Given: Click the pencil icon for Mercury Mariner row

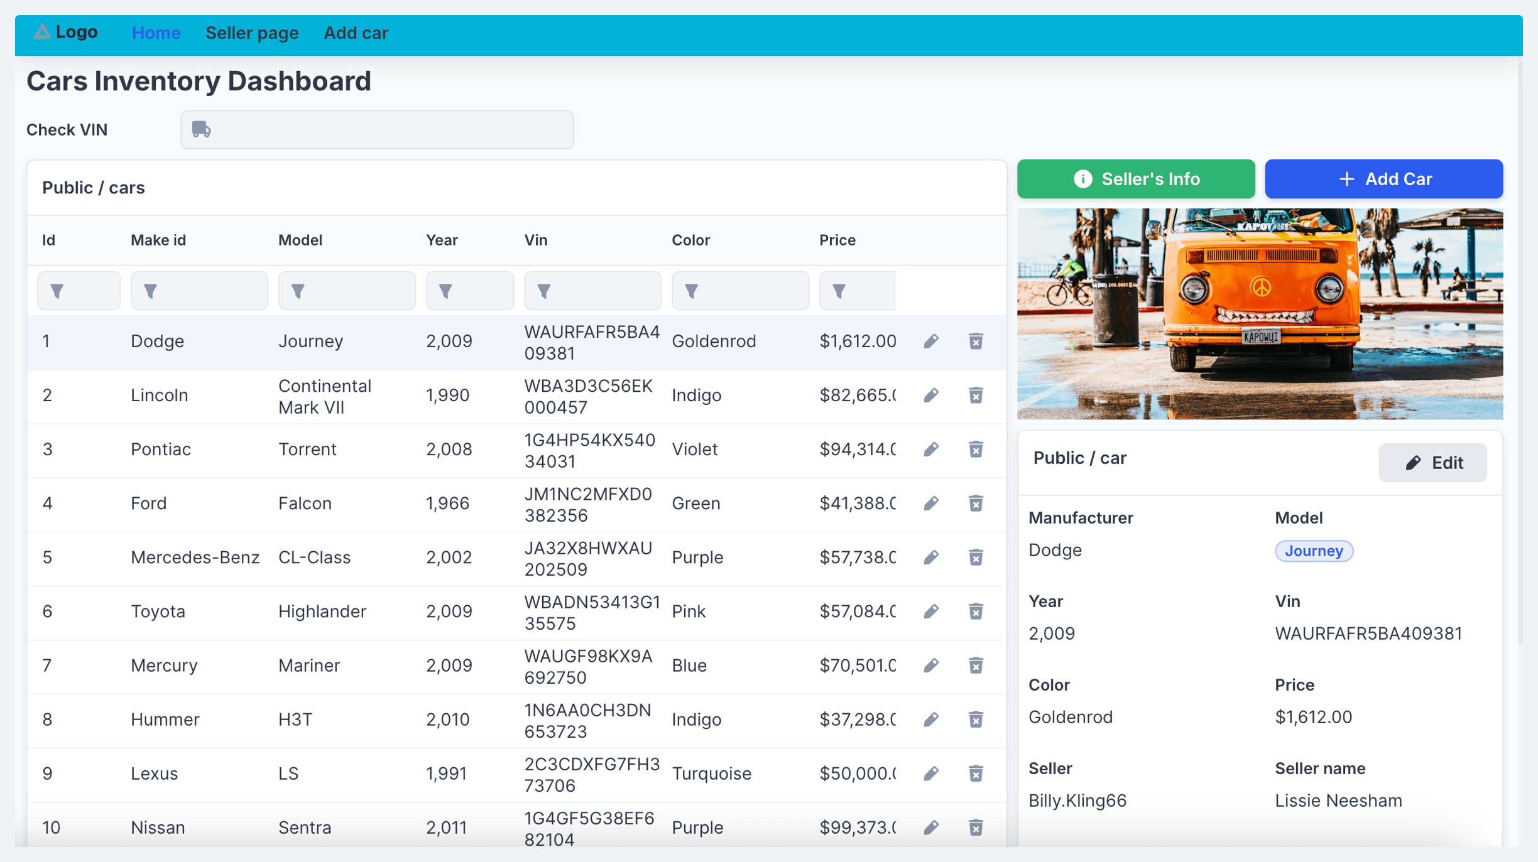Looking at the screenshot, I should point(931,665).
